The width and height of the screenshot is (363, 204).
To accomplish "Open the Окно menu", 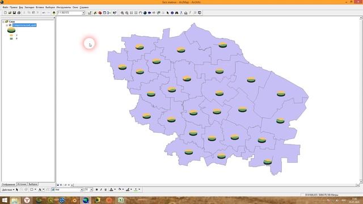I will (75, 7).
